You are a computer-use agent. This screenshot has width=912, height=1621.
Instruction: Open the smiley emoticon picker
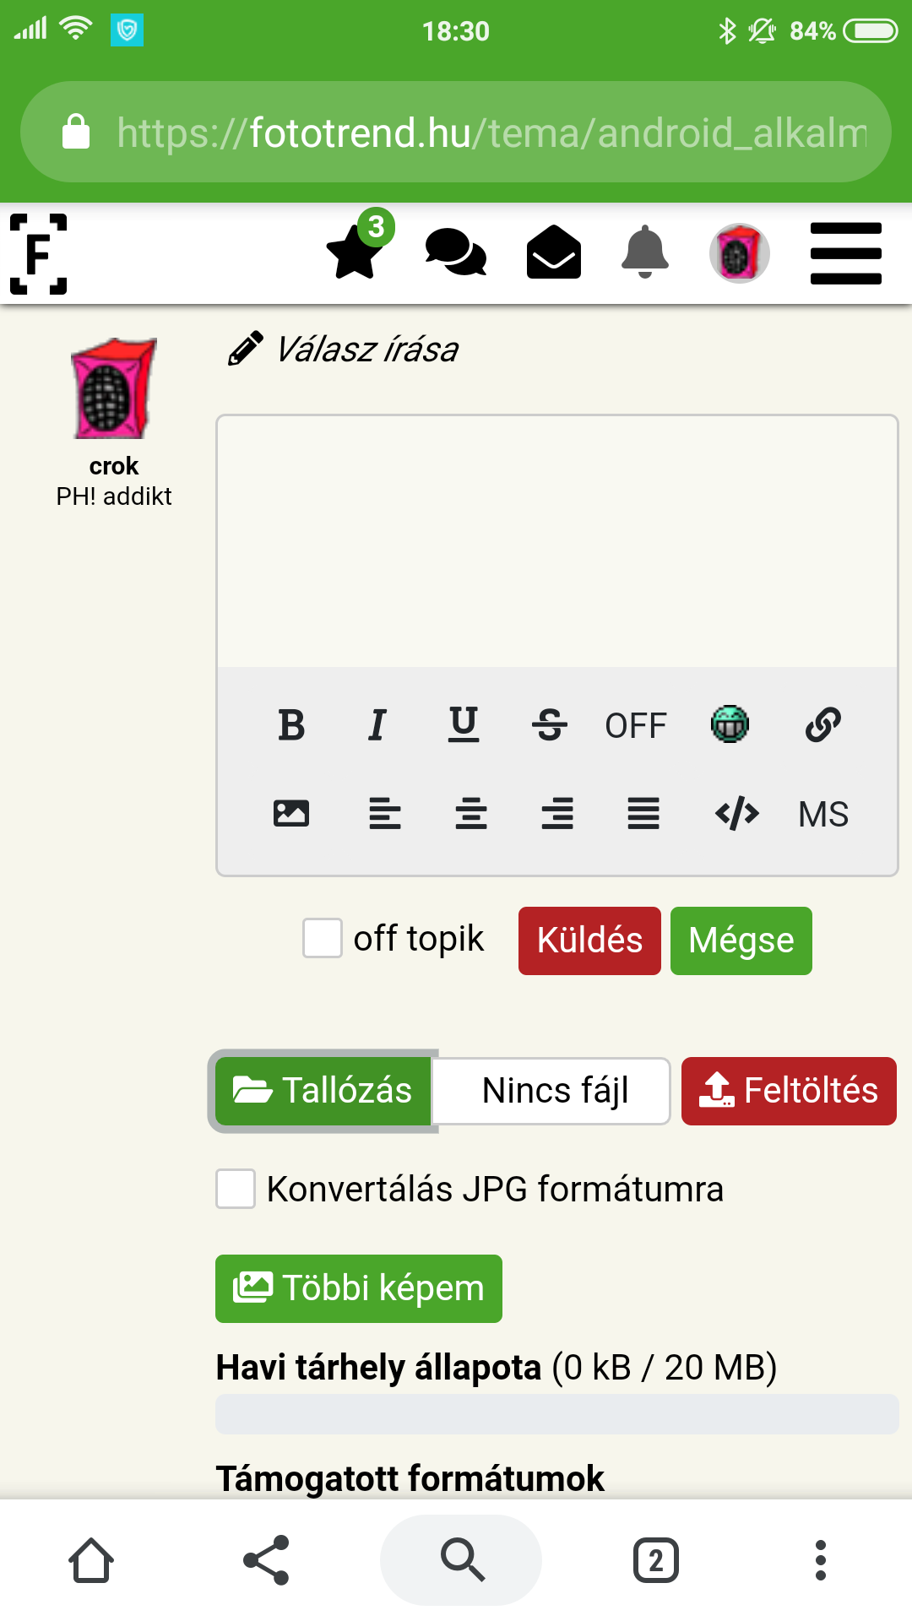point(730,724)
